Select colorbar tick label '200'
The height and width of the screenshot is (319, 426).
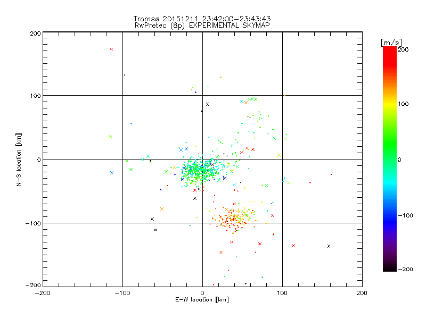coord(403,49)
